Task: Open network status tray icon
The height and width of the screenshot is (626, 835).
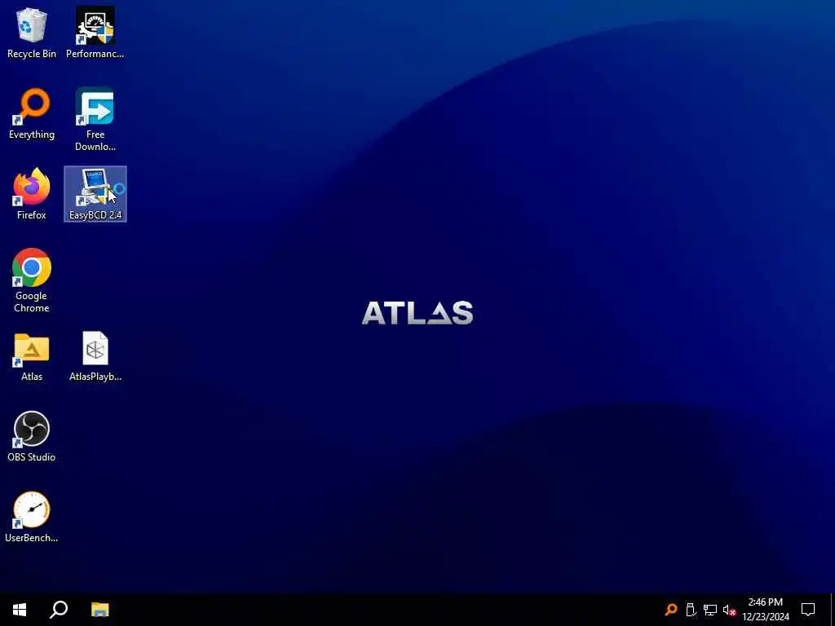Action: tap(710, 610)
